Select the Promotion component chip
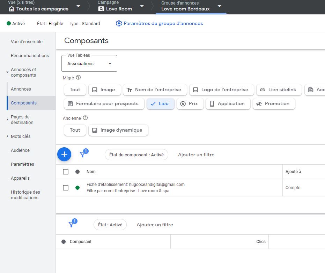325x273 pixels. tap(274, 104)
